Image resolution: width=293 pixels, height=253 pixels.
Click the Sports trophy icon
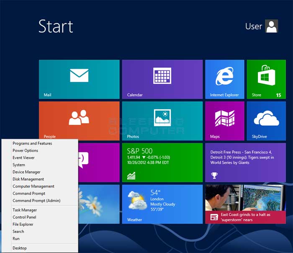(214, 176)
